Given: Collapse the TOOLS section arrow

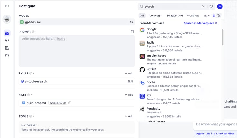Looking at the screenshot, I should (x=33, y=116).
